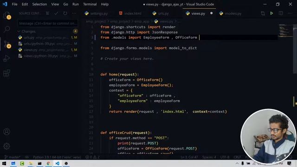This screenshot has width=297, height=167.
Task: Split the editor right
Action: coord(281,13)
